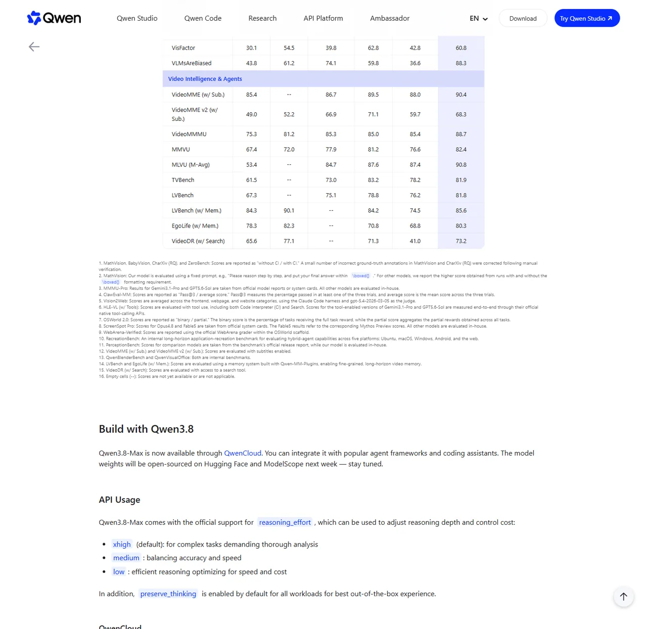The image size is (647, 629).
Task: Click the low option tag
Action: pos(119,571)
